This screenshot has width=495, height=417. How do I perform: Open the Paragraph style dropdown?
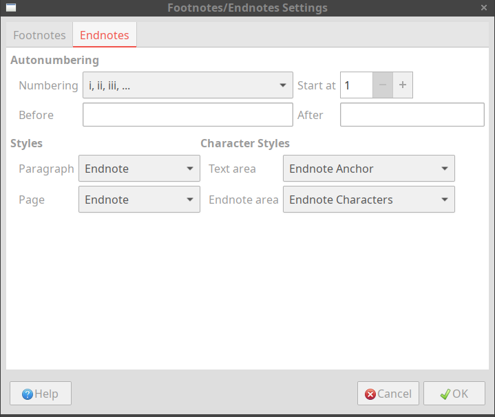click(139, 169)
